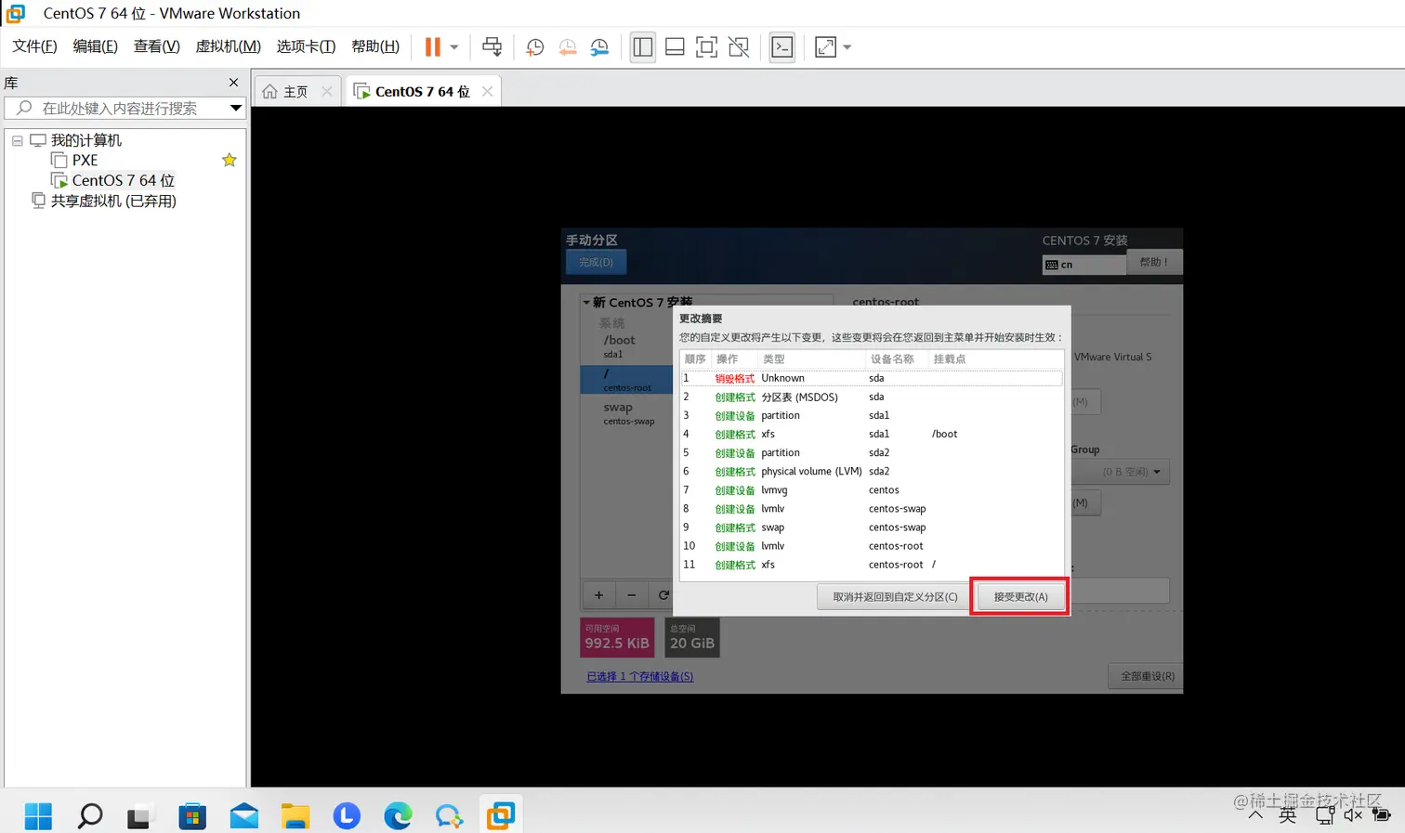
Task: Open the snapshot manager
Action: click(600, 46)
